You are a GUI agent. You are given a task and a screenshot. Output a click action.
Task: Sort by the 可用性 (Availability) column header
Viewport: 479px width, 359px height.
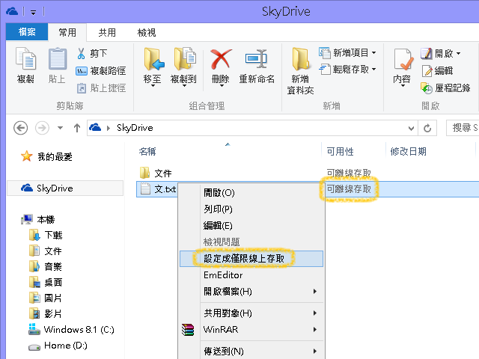341,151
